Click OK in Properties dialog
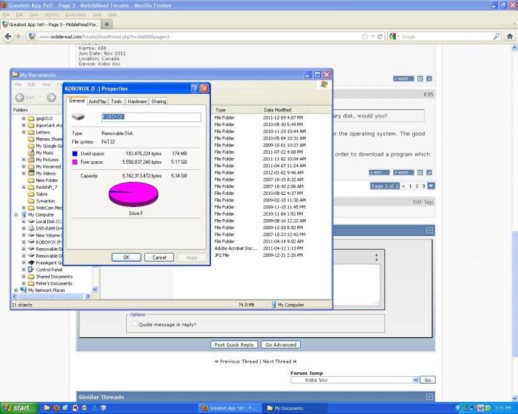 point(126,257)
